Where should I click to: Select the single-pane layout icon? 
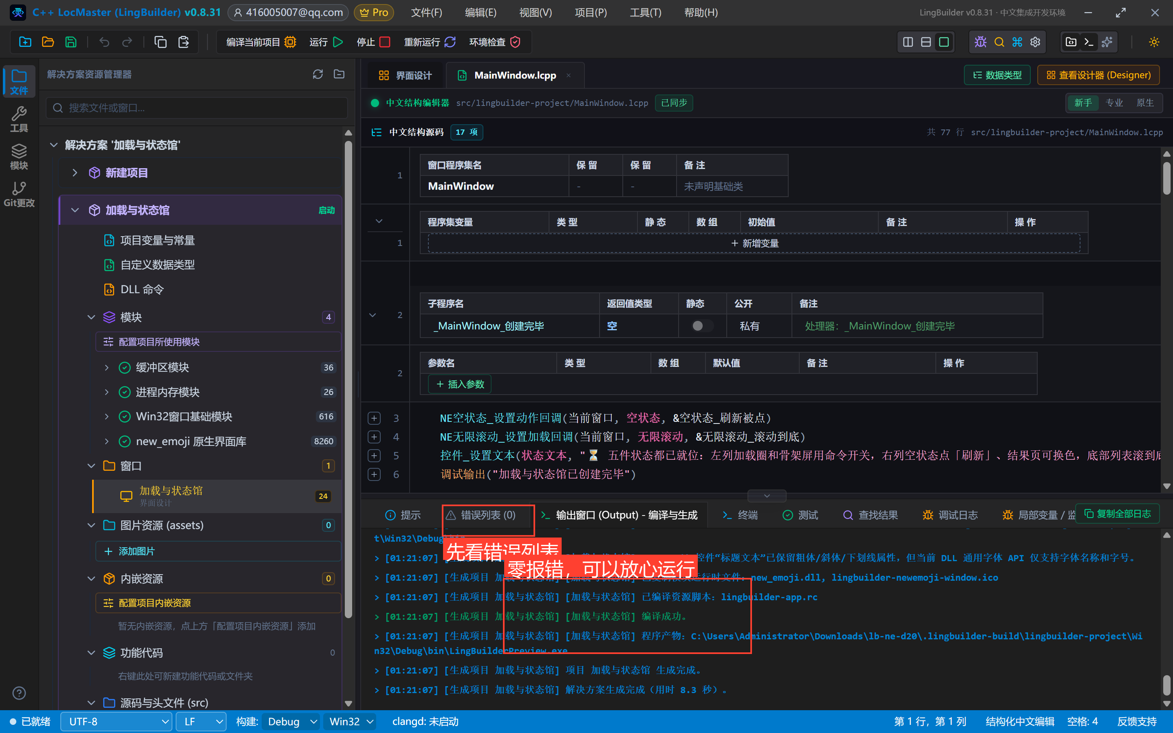click(944, 42)
